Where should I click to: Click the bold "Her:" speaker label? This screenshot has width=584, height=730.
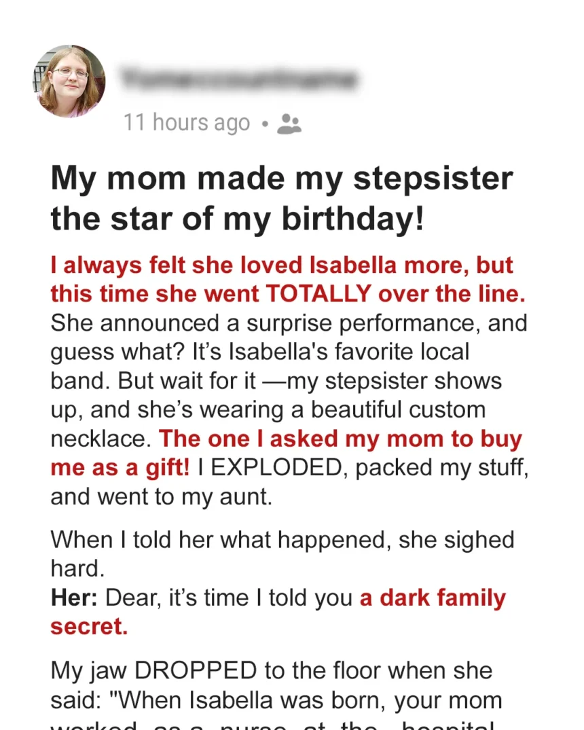click(74, 598)
